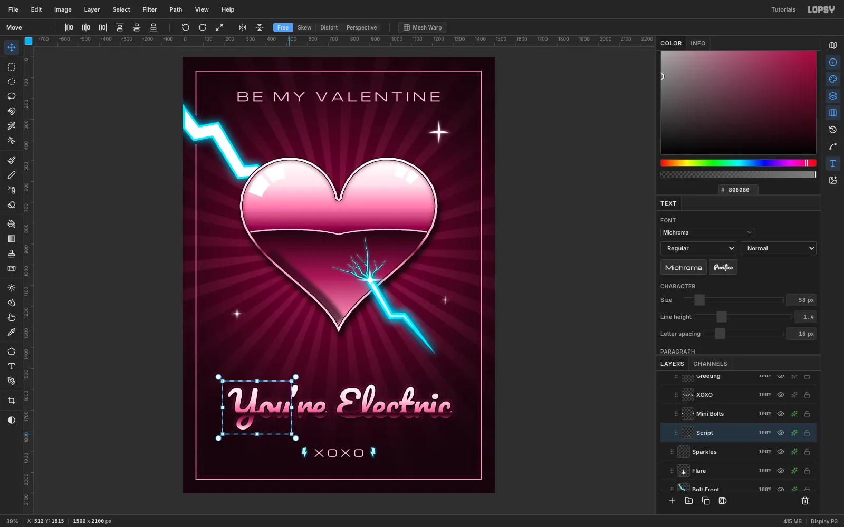Screen dimensions: 844x527
Task: Select the Crop tool
Action: (x=12, y=401)
